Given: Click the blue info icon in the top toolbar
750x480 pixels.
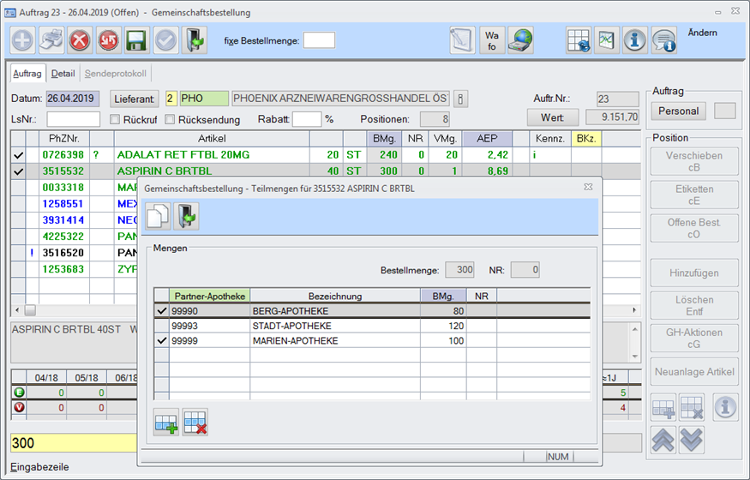Looking at the screenshot, I should (x=634, y=40).
